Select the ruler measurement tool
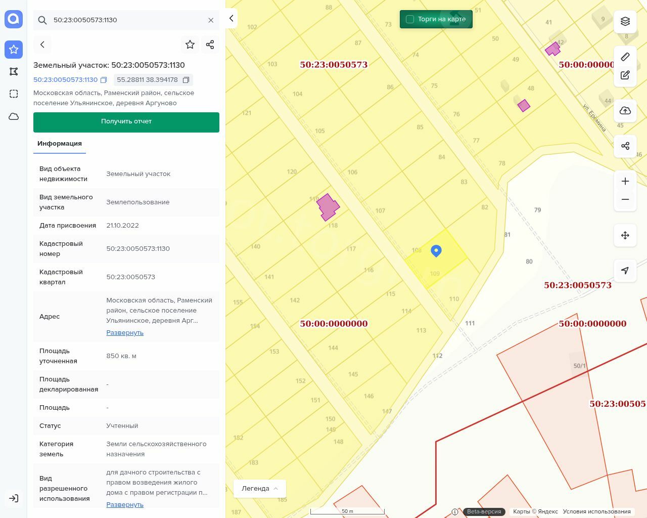 click(x=625, y=57)
